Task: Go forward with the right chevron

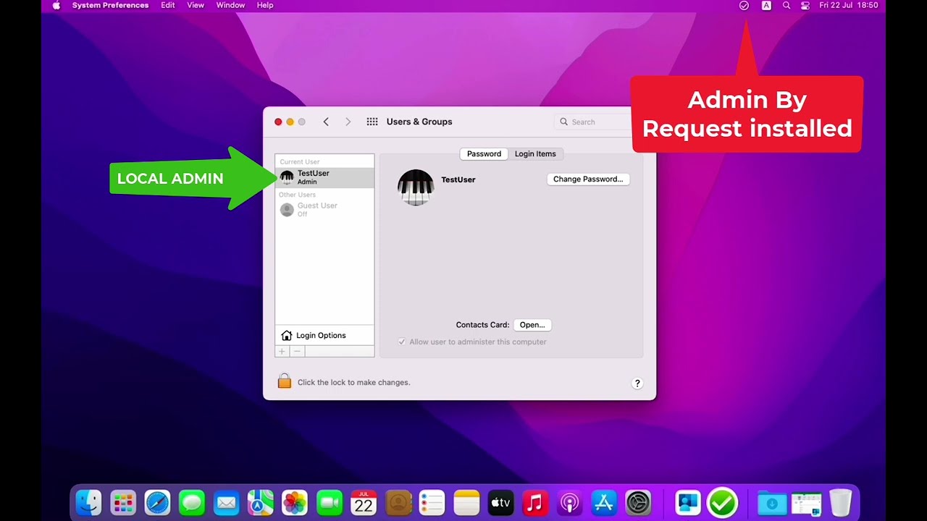Action: [348, 122]
